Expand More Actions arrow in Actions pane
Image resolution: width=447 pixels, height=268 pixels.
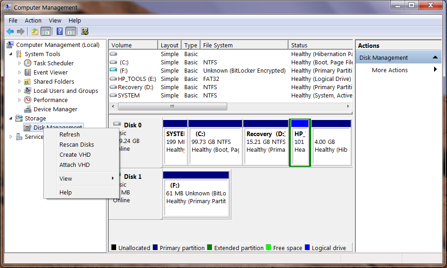(435, 70)
